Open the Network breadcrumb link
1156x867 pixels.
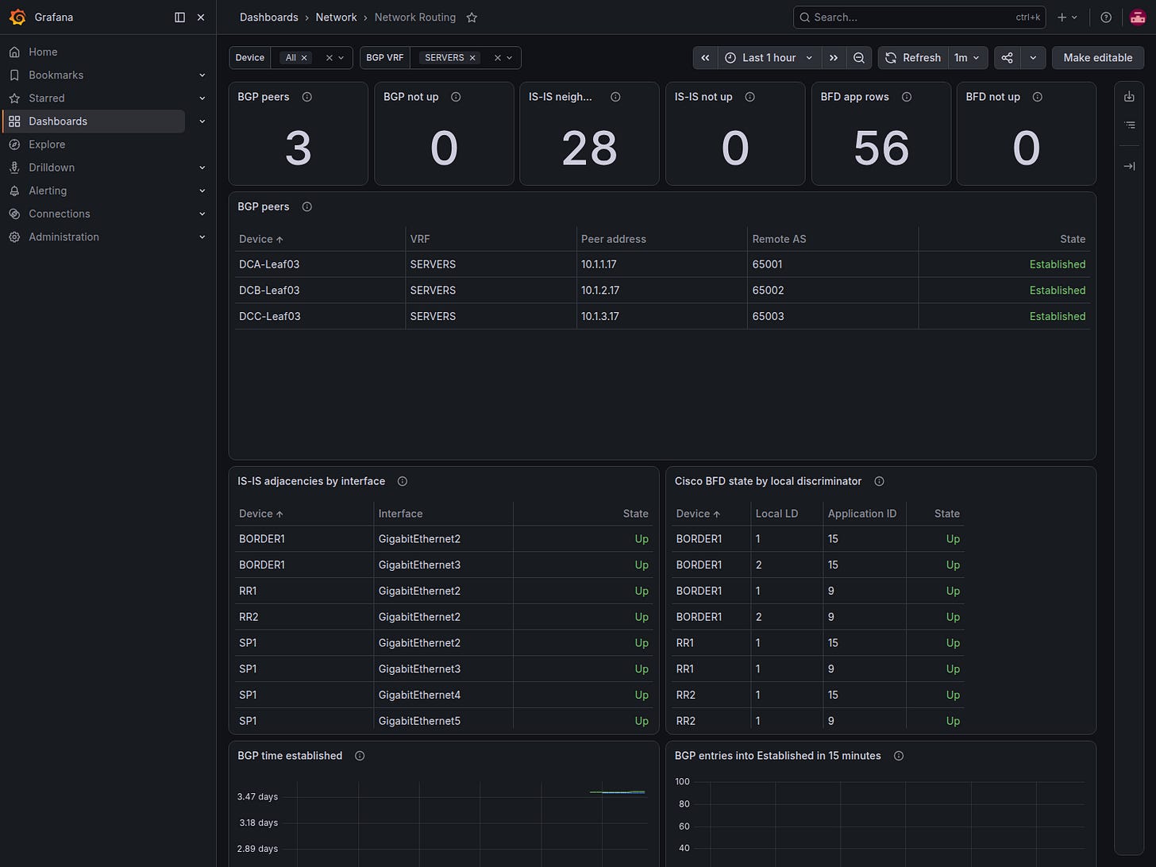pos(336,17)
